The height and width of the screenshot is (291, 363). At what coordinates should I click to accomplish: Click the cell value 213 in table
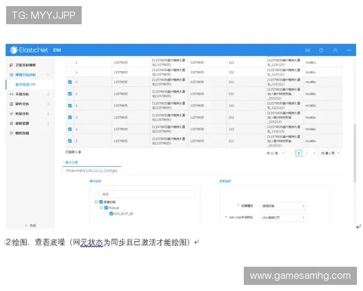coord(231,118)
